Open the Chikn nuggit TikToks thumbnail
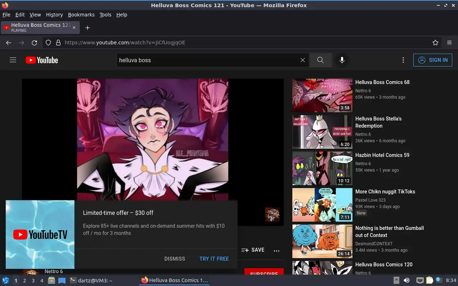458x286 pixels. (322, 205)
